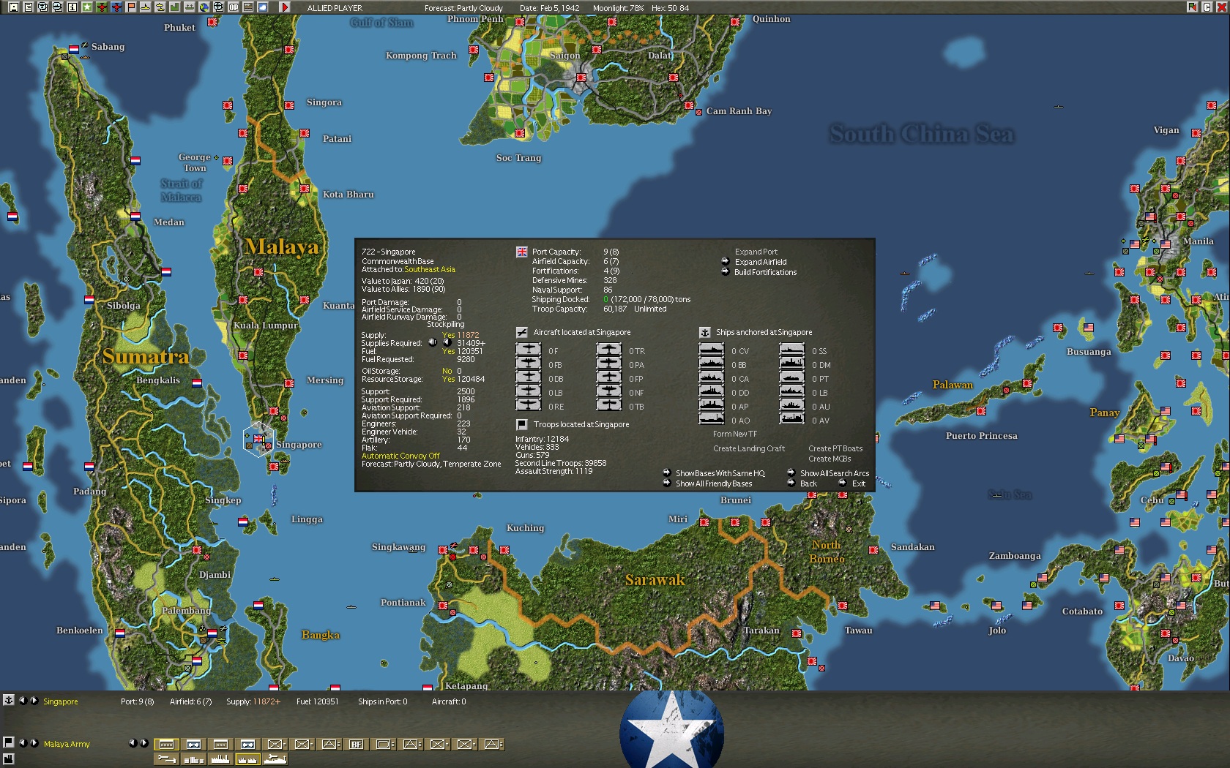Screen dimensions: 1230x768
Task: Click the Palembang label on the map
Action: (186, 610)
